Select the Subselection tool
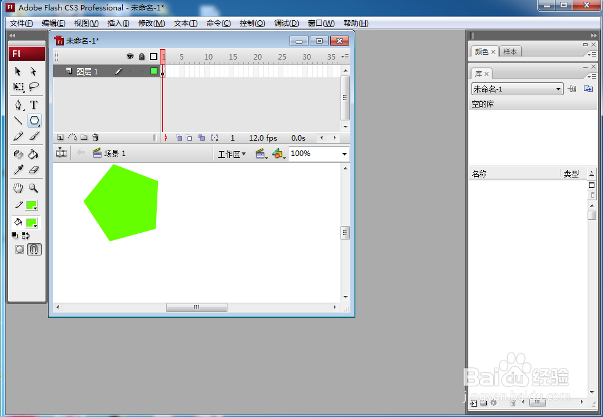The image size is (603, 417). (x=33, y=71)
